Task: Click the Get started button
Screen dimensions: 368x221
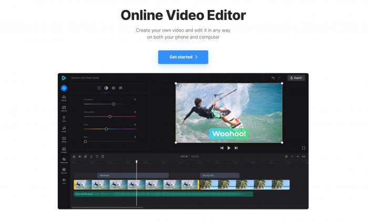Action: click(x=183, y=57)
